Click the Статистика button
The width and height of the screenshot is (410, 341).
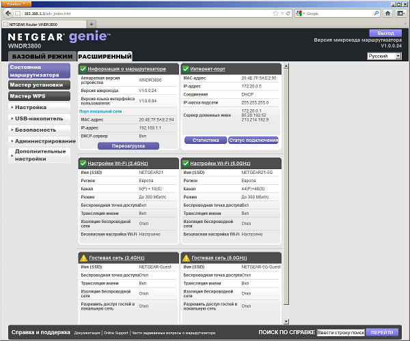[206, 140]
